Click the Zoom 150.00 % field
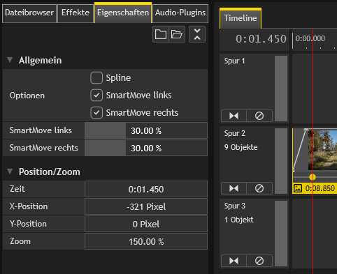Screen dimensions: 337x274 point(146,241)
